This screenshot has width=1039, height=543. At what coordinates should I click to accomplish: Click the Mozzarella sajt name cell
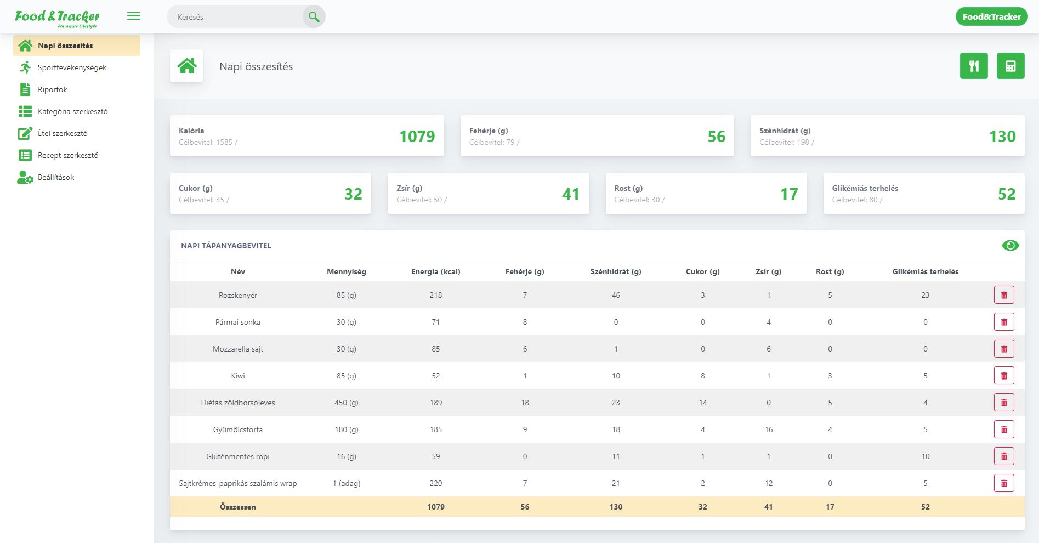pyautogui.click(x=238, y=349)
